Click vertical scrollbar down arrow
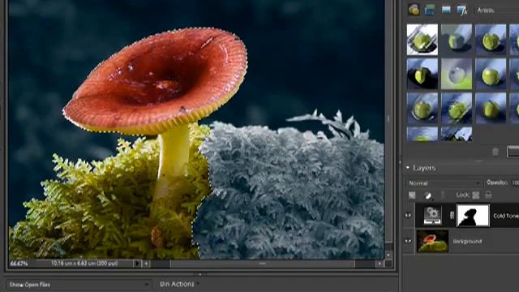This screenshot has width=519, height=292. [388, 255]
